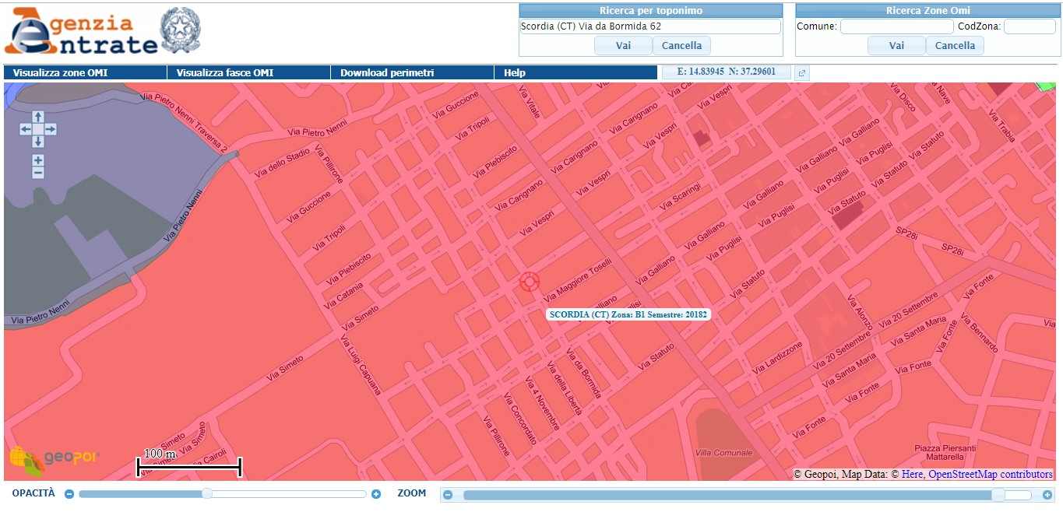Increase zoom with slider plus icon

point(1047,495)
